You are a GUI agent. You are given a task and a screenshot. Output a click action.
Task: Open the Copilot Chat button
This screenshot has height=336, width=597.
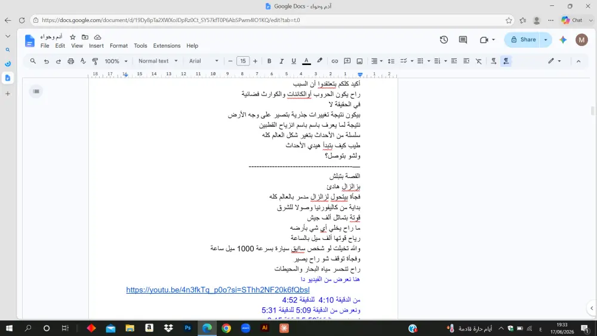tap(573, 20)
